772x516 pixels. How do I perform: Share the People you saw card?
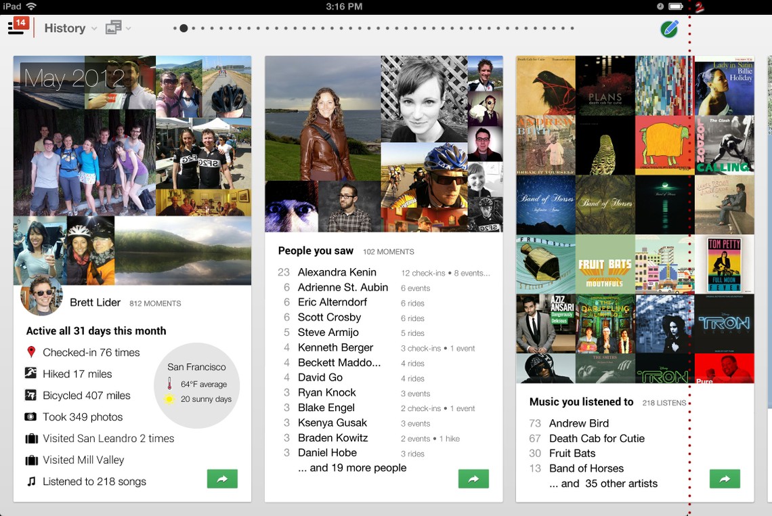point(473,479)
